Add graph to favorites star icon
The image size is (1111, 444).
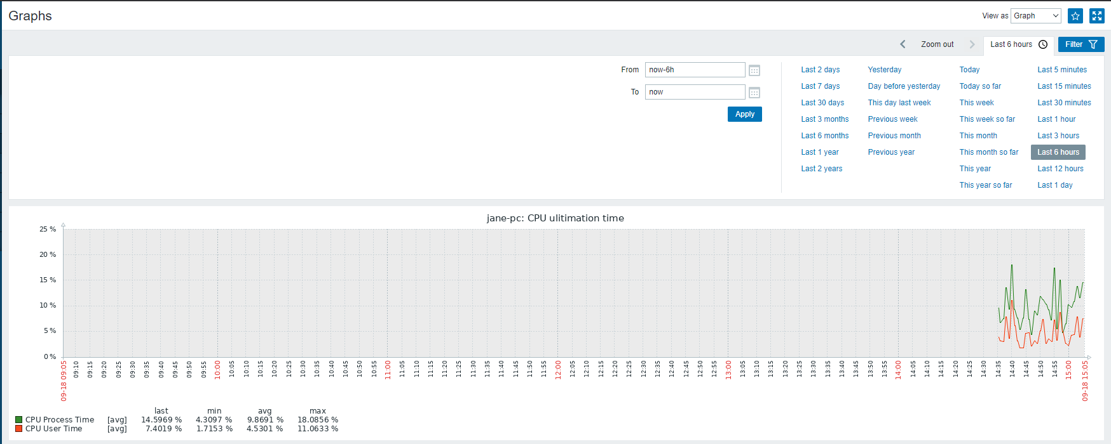tap(1075, 16)
